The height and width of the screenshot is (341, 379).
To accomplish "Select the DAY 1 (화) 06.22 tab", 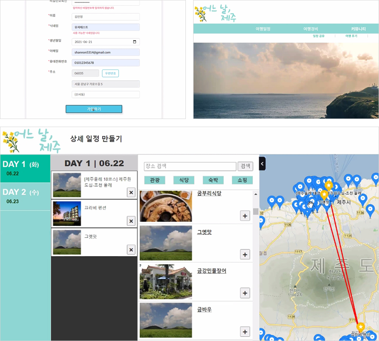I will pos(25,169).
